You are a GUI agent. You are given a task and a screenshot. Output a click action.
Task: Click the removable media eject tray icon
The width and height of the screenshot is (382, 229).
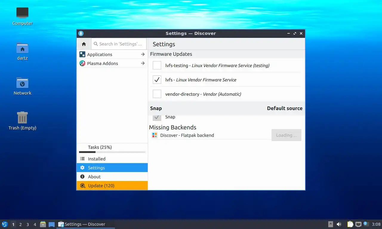(330, 224)
